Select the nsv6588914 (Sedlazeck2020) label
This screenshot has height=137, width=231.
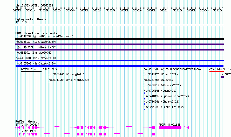36,42
